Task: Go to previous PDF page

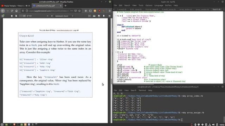Action: click(12, 16)
